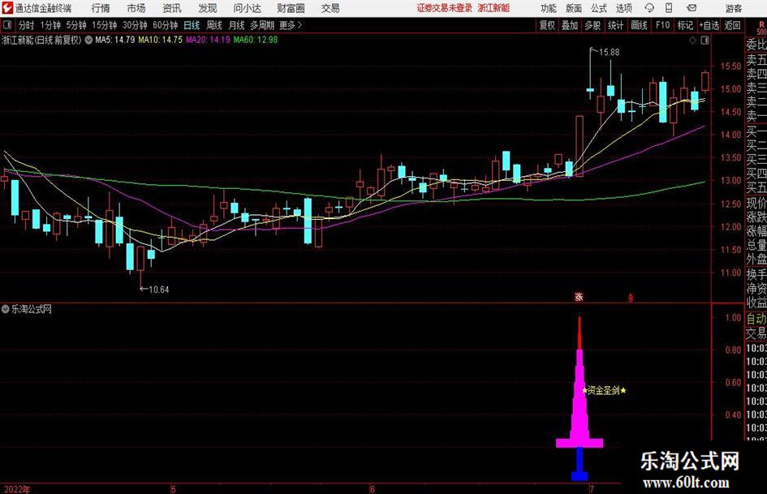Open the F10 company info button
The image size is (767, 494).
click(x=663, y=25)
